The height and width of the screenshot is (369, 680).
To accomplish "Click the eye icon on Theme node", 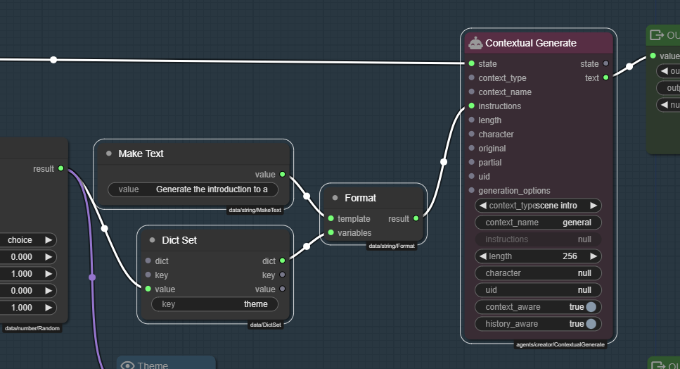I will [x=127, y=365].
